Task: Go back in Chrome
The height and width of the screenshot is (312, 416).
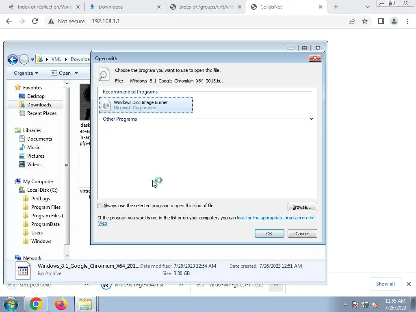Action: 9,21
